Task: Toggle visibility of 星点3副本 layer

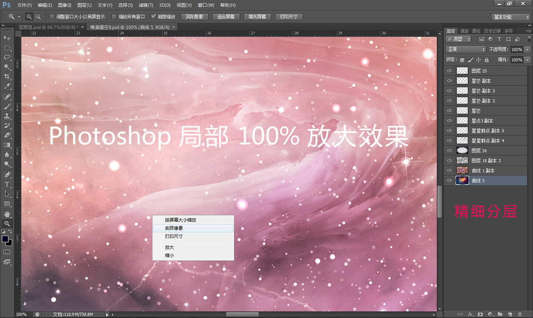Action: tap(450, 120)
